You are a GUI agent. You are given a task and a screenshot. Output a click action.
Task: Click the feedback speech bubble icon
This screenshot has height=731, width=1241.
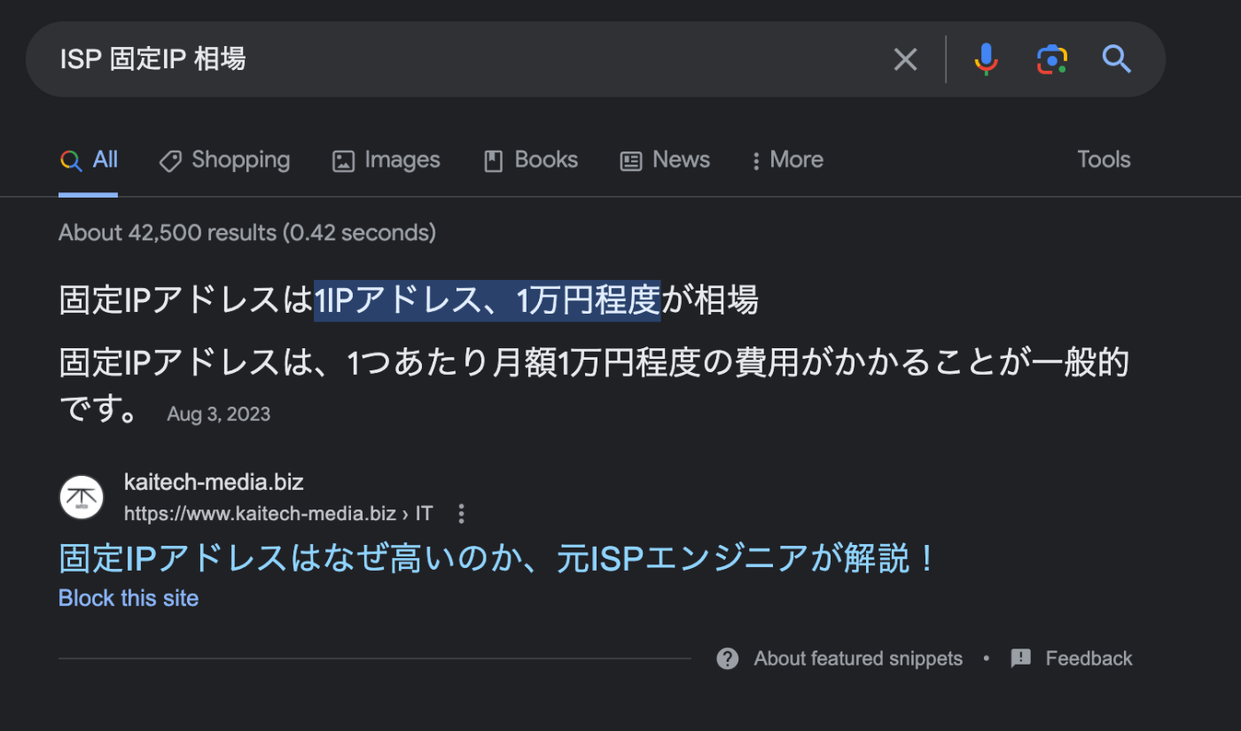pyautogui.click(x=1021, y=658)
